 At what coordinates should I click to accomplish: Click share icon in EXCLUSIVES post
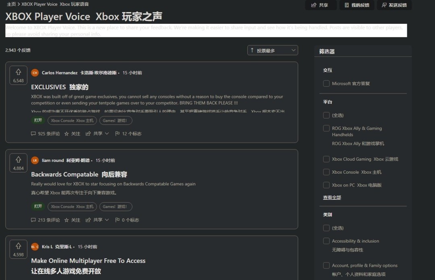[x=88, y=134]
